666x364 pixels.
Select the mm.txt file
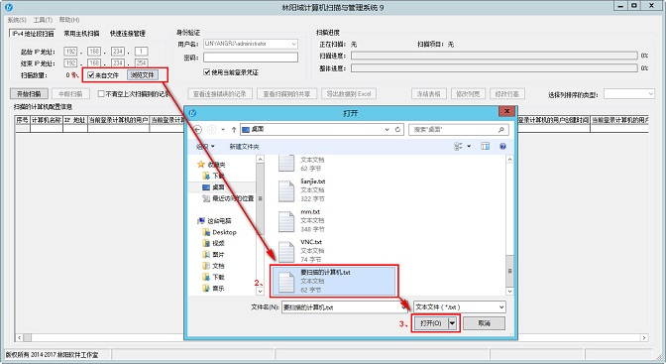pos(301,221)
